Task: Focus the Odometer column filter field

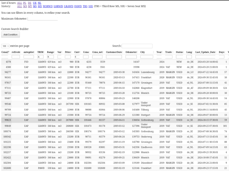Action: click(x=131, y=57)
